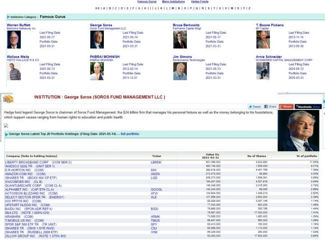Open ACTIVISION BLIZZARD INC holding history

pyautogui.click(x=31, y=193)
